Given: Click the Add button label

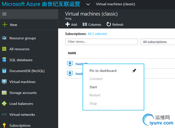Looking at the screenshot, I should 74,24.
